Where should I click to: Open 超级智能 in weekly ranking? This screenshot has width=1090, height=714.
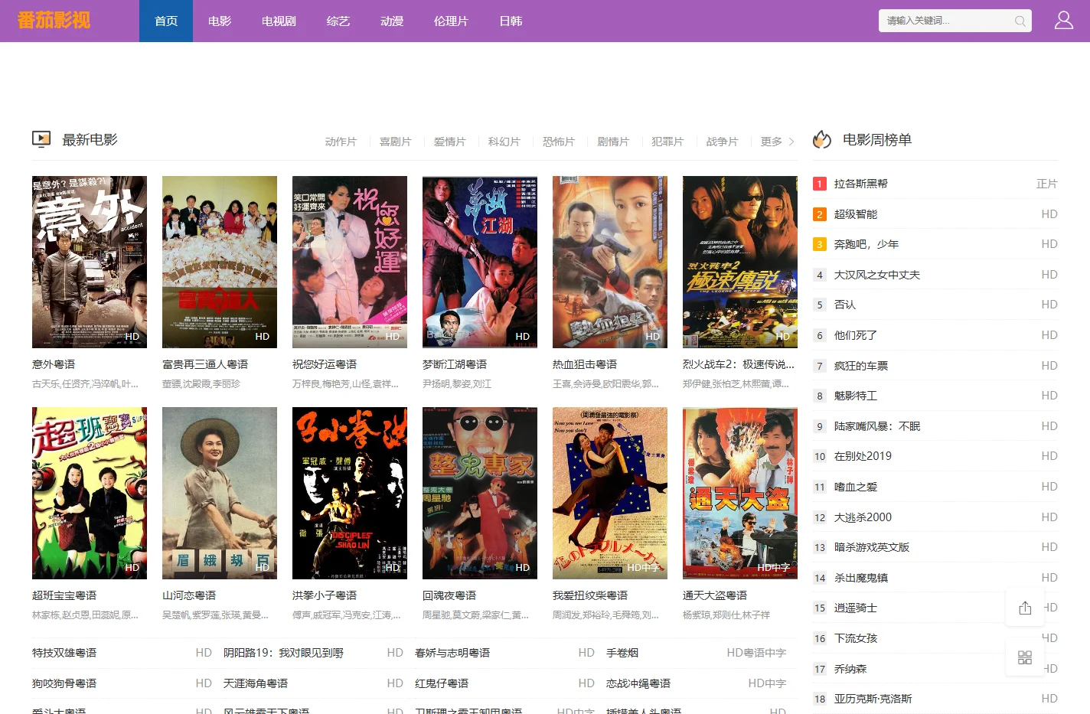point(856,214)
